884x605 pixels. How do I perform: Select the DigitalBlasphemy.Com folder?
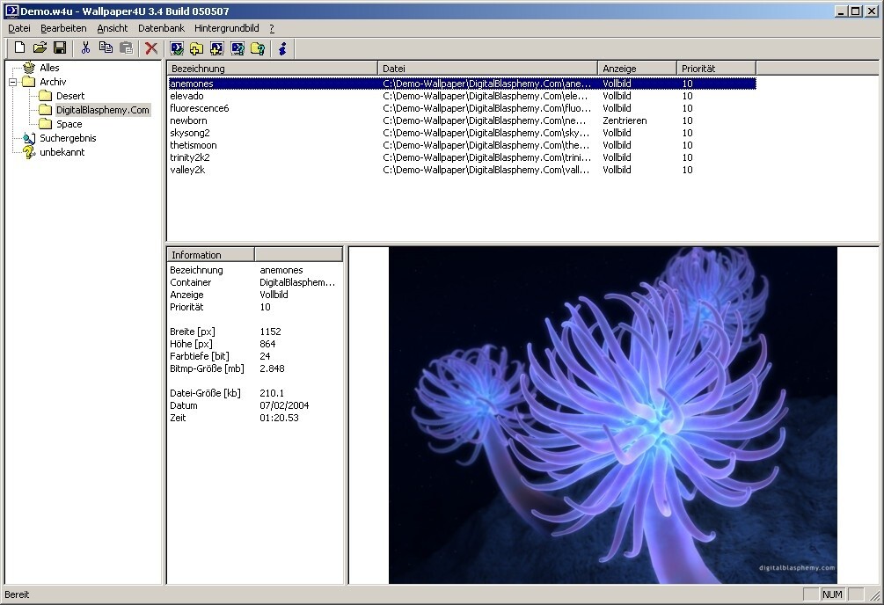103,110
